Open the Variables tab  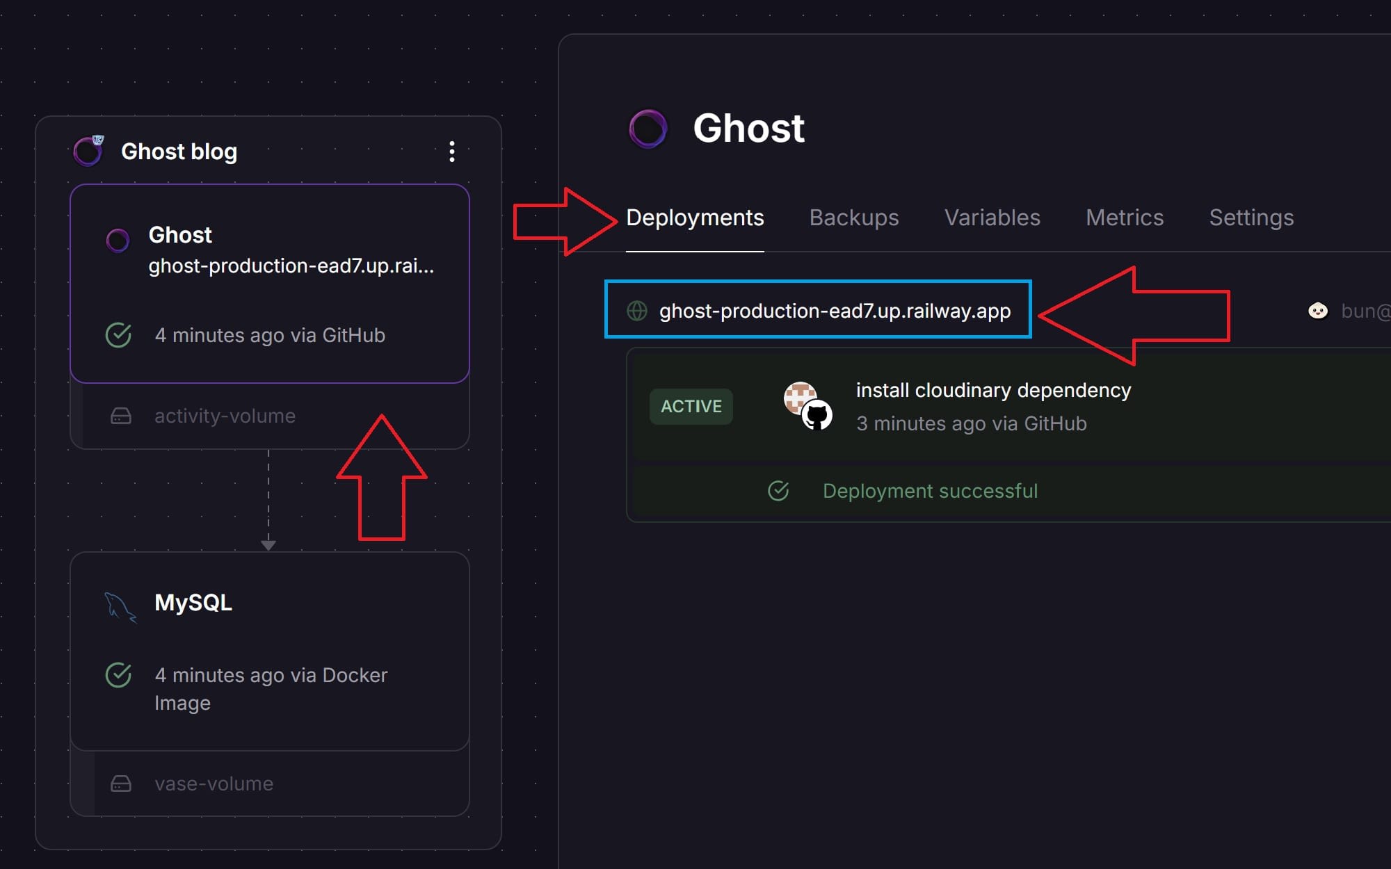point(992,218)
